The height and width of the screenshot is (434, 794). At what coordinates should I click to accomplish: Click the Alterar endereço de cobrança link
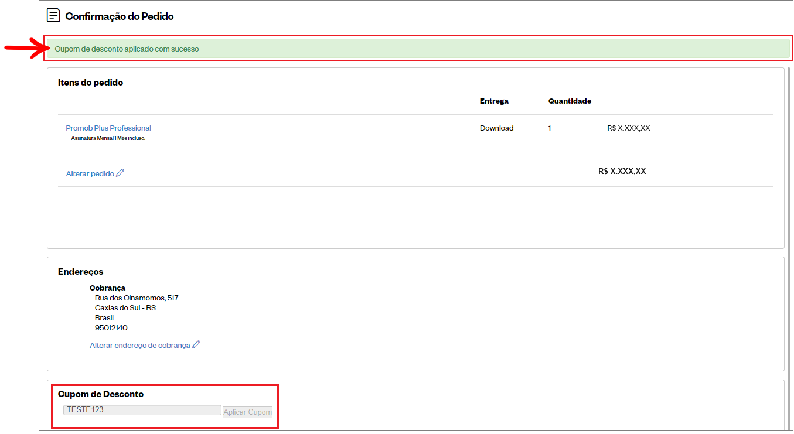click(140, 346)
